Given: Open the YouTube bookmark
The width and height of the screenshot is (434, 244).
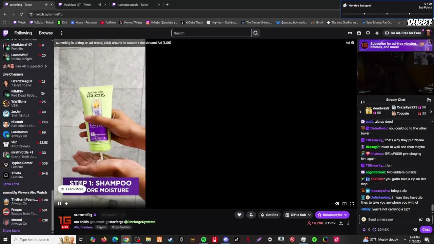Looking at the screenshot, I should point(108,23).
